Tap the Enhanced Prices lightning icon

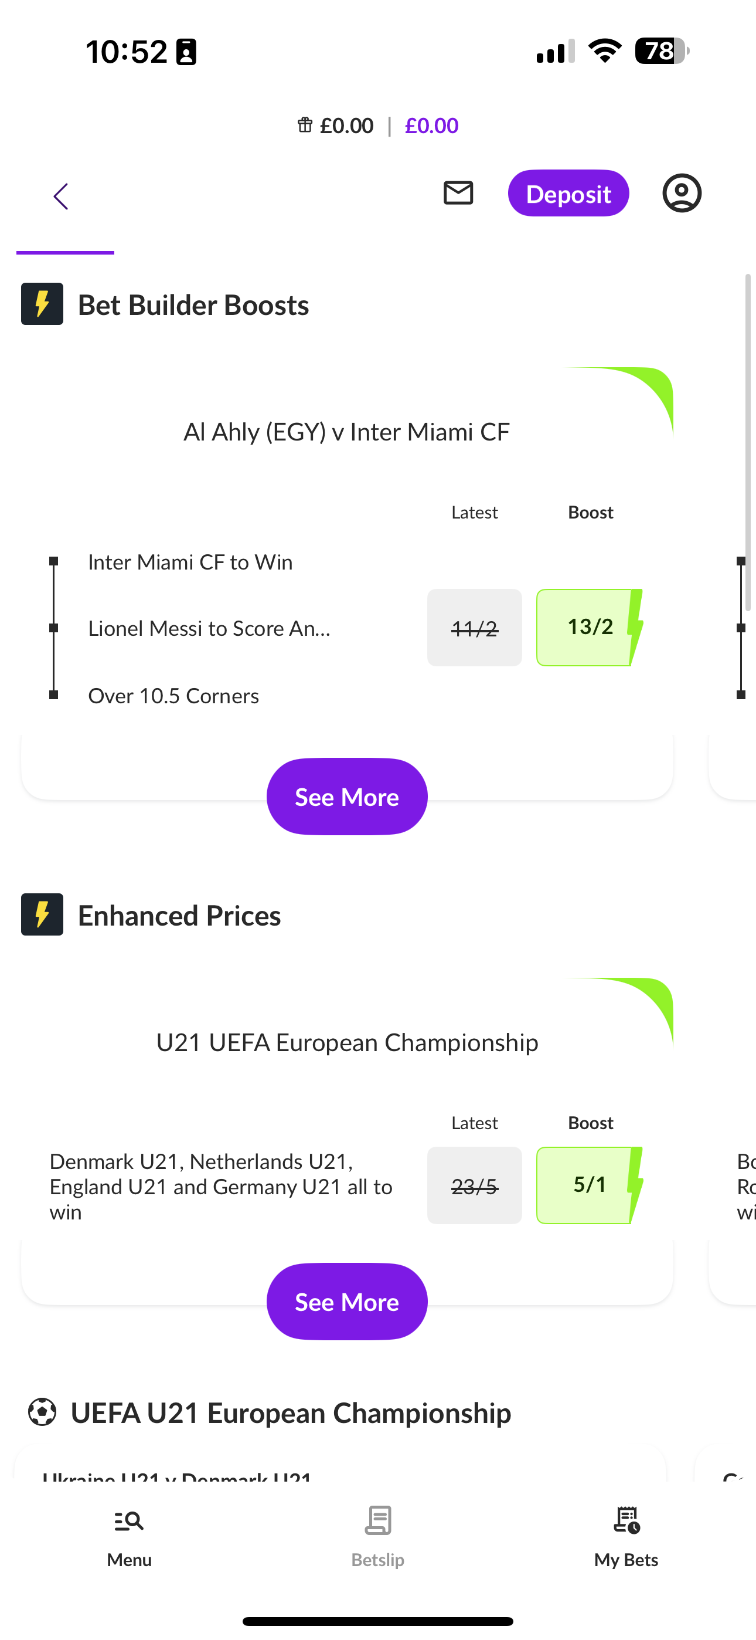tap(42, 914)
